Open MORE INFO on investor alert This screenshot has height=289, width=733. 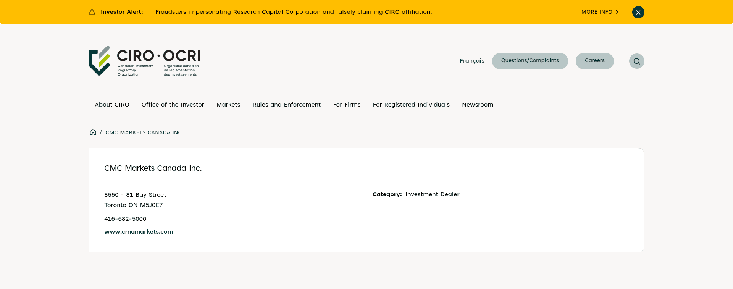[x=600, y=12]
